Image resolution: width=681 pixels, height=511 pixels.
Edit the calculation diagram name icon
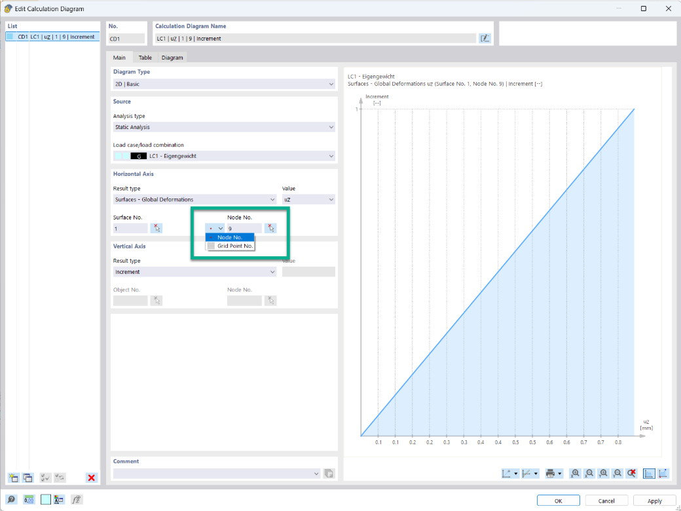point(485,39)
